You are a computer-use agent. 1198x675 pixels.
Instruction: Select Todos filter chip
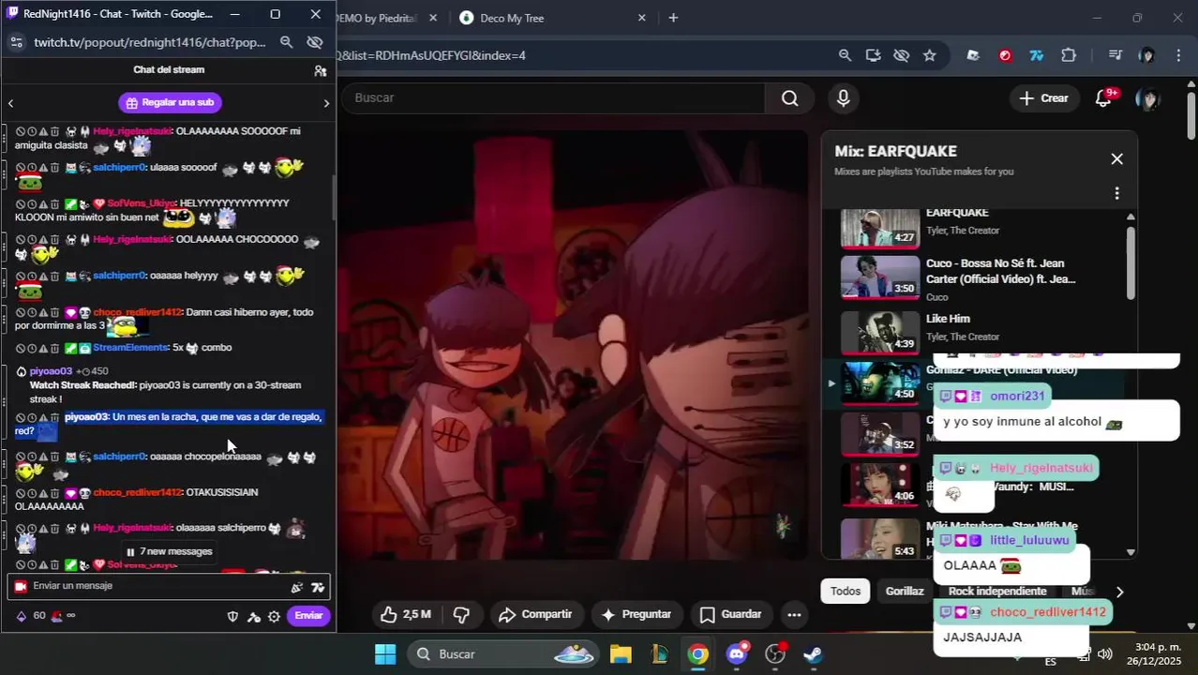(845, 592)
